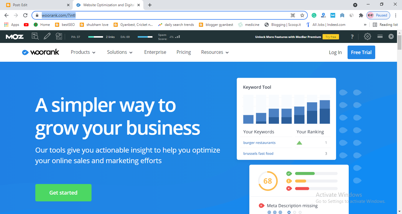Viewport: 402px width, 214px height.
Task: Close the Website Optimization tab
Action: click(139, 5)
